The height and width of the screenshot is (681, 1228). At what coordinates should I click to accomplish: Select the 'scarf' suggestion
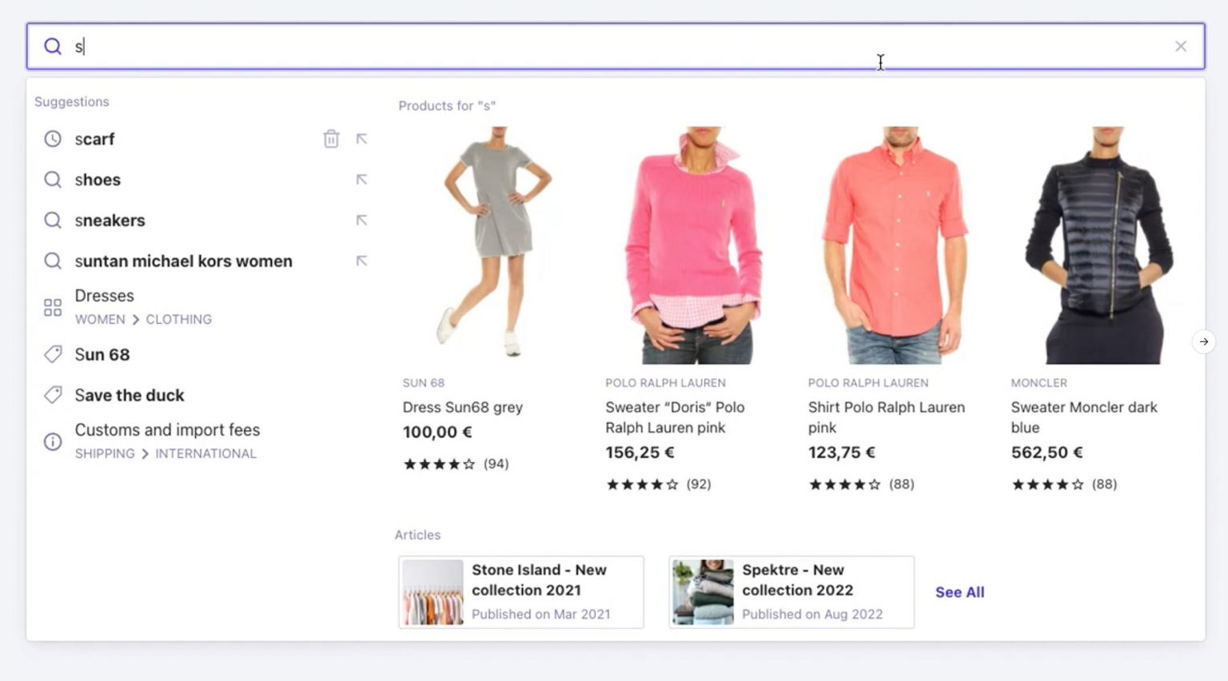click(94, 139)
